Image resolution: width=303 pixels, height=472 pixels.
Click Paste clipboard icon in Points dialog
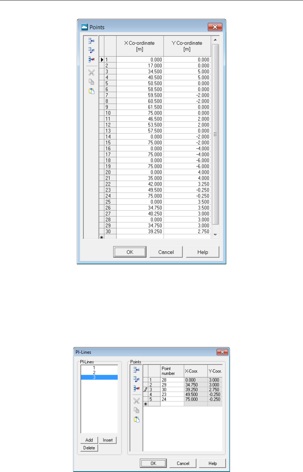coord(91,91)
